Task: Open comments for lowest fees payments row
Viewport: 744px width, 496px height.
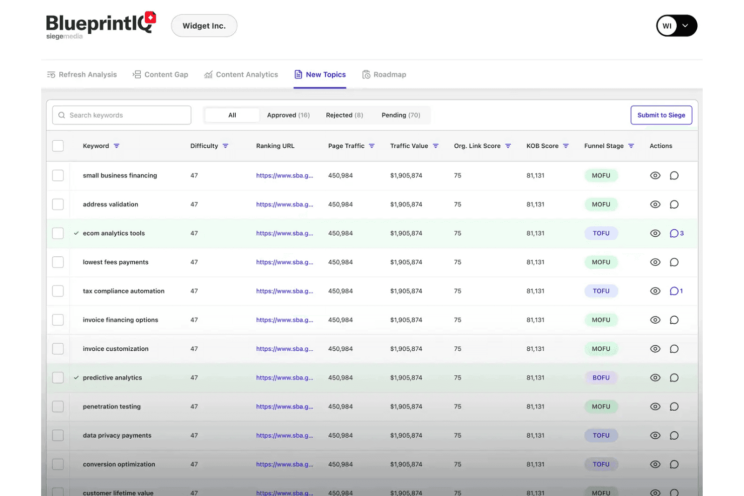Action: coord(674,262)
